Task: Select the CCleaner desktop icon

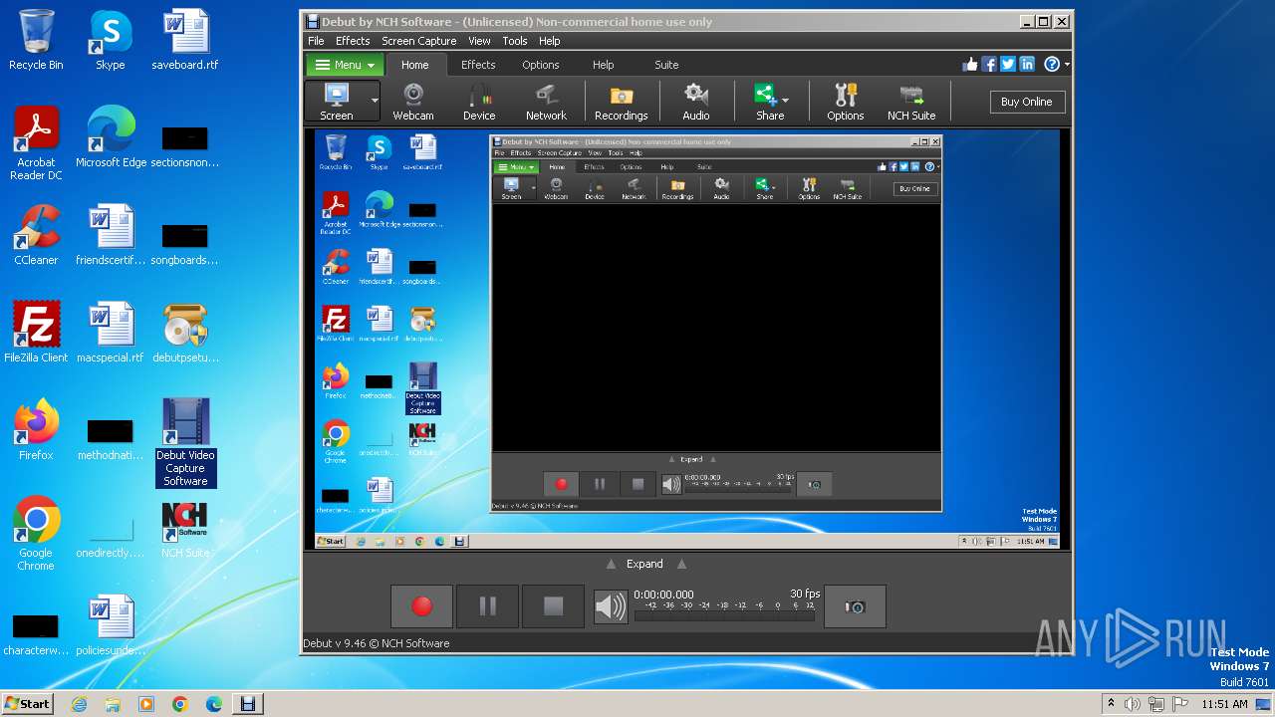Action: 36,235
